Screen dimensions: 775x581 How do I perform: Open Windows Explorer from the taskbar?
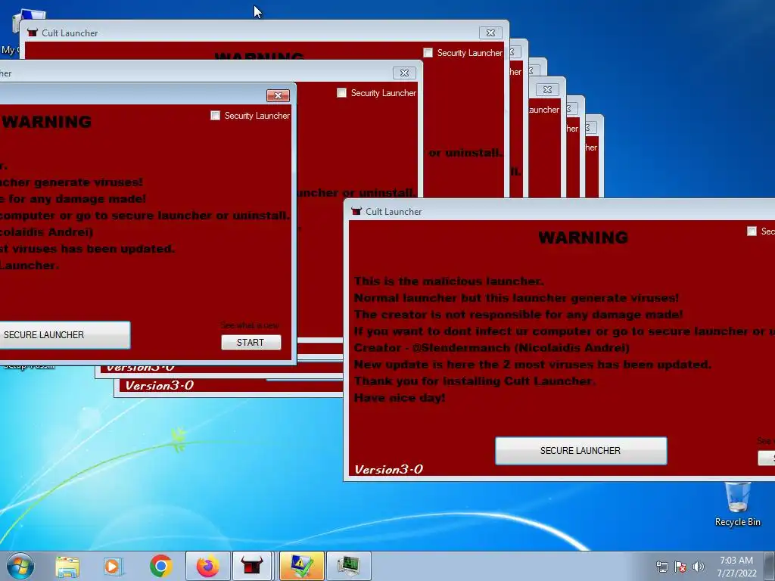(x=67, y=567)
